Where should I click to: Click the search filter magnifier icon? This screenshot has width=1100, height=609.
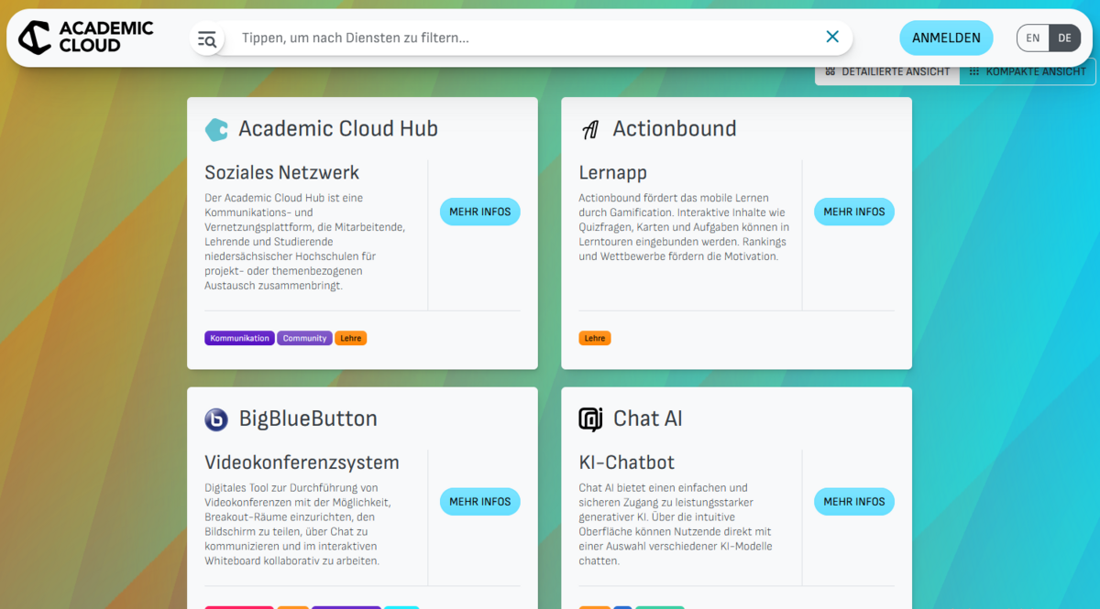(x=207, y=38)
